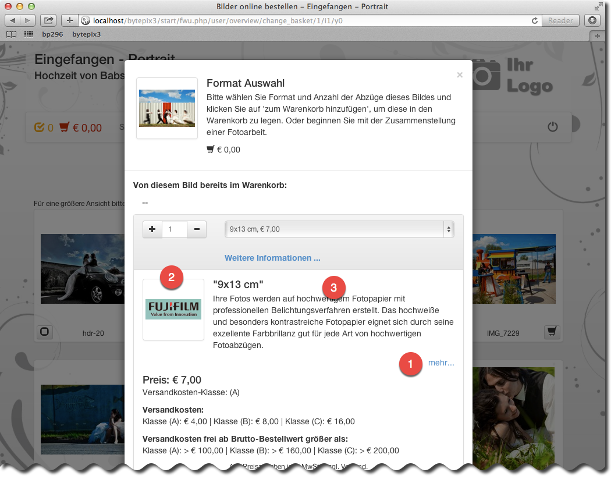Toggle fullscreen with the window corner arrows
The height and width of the screenshot is (490, 611).
[598, 6]
